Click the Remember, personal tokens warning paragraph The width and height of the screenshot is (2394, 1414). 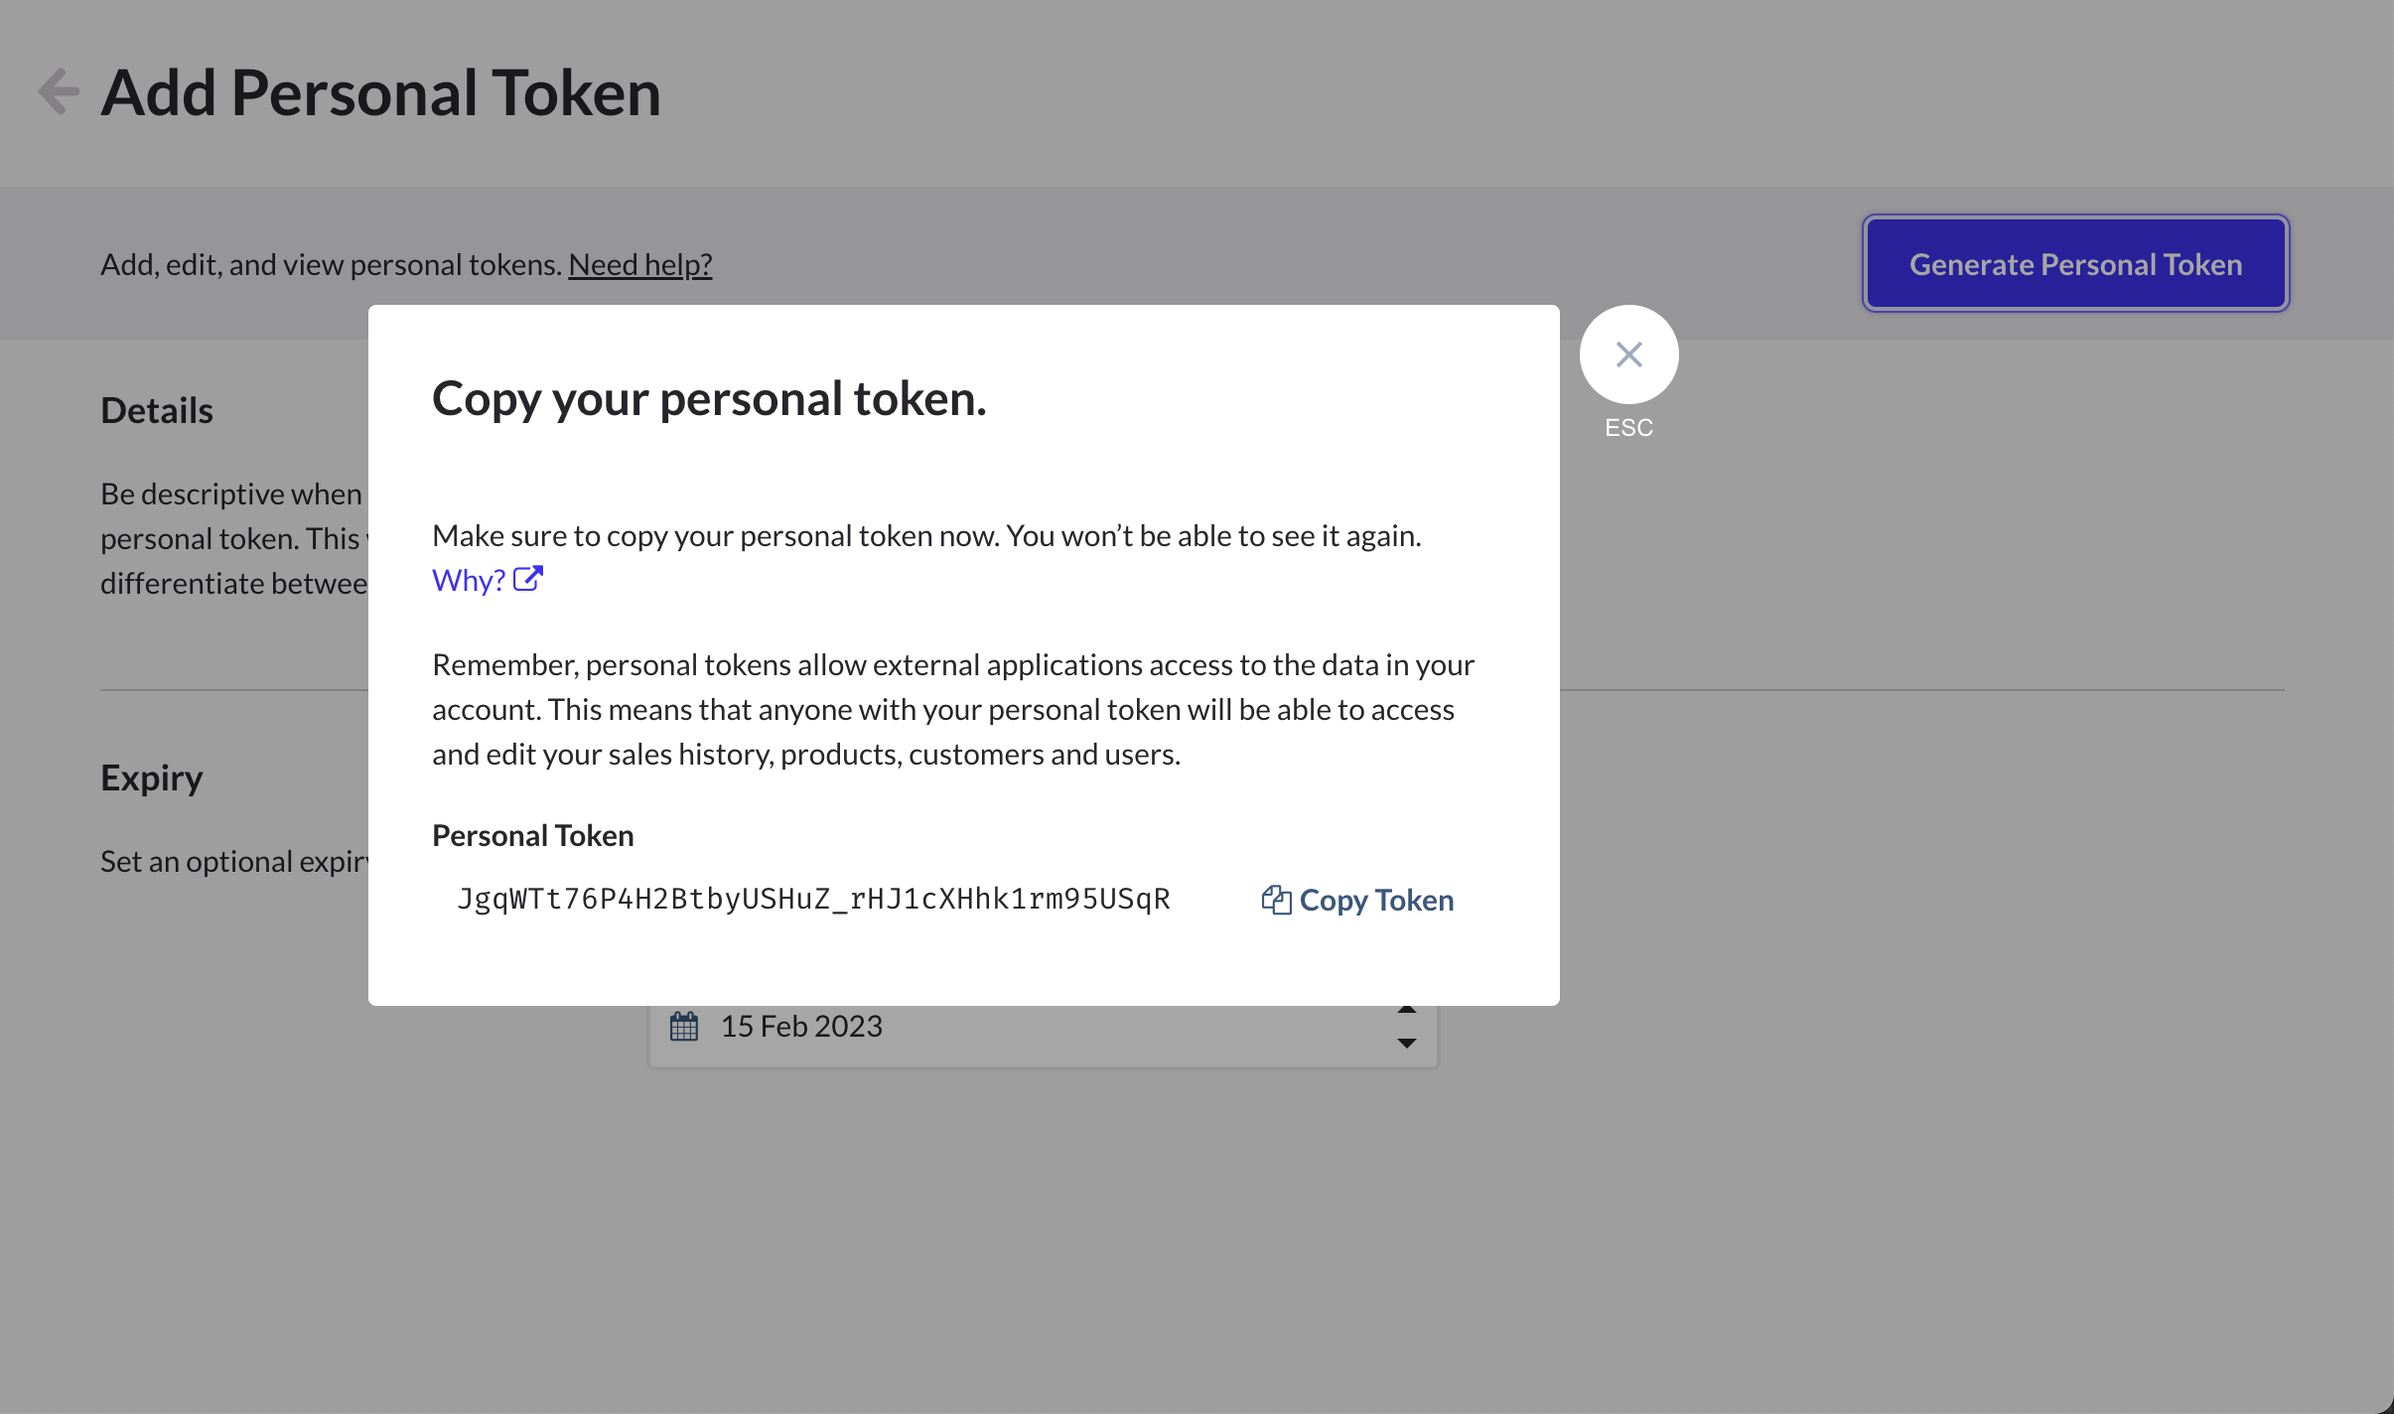(952, 709)
